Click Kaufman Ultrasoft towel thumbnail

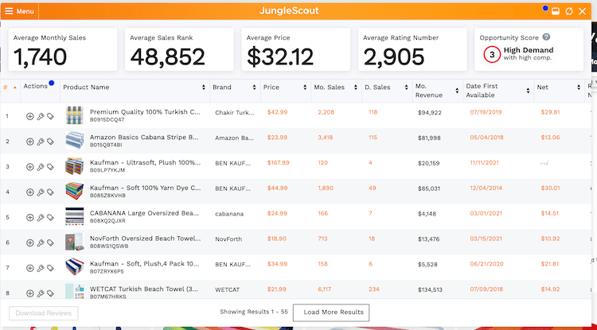click(74, 166)
